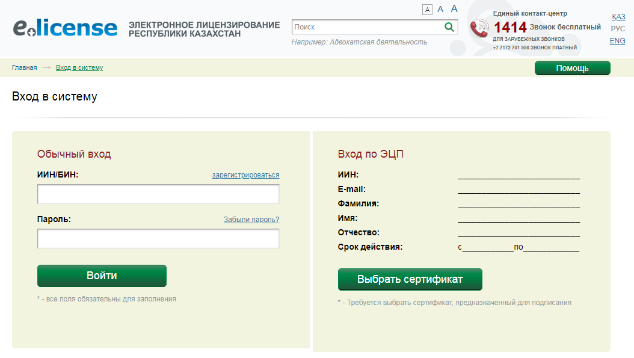Image resolution: width=634 pixels, height=358 pixels.
Task: Go to Главная breadcrumb
Action: tap(24, 67)
